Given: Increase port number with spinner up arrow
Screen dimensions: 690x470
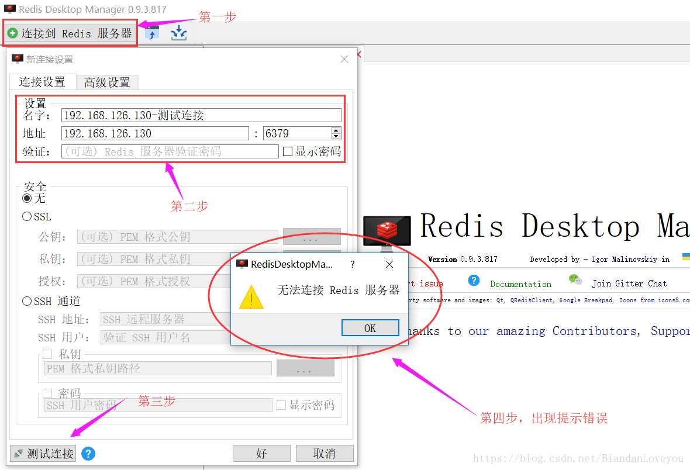Looking at the screenshot, I should pos(336,130).
